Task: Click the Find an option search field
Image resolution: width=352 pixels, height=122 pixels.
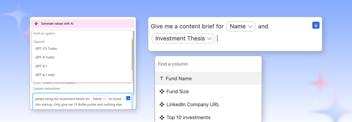Action: (82, 34)
